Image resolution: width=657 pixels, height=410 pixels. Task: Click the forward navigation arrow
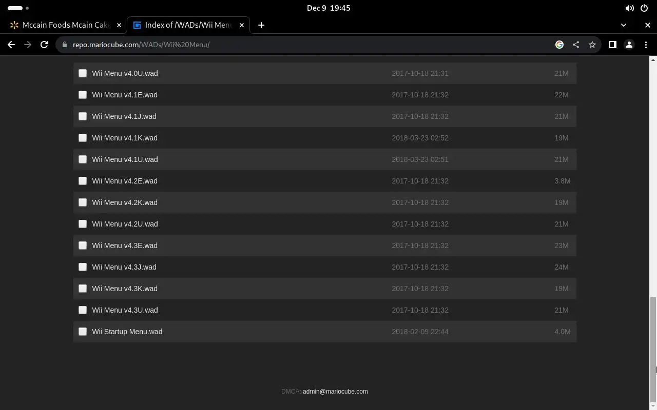tap(28, 45)
